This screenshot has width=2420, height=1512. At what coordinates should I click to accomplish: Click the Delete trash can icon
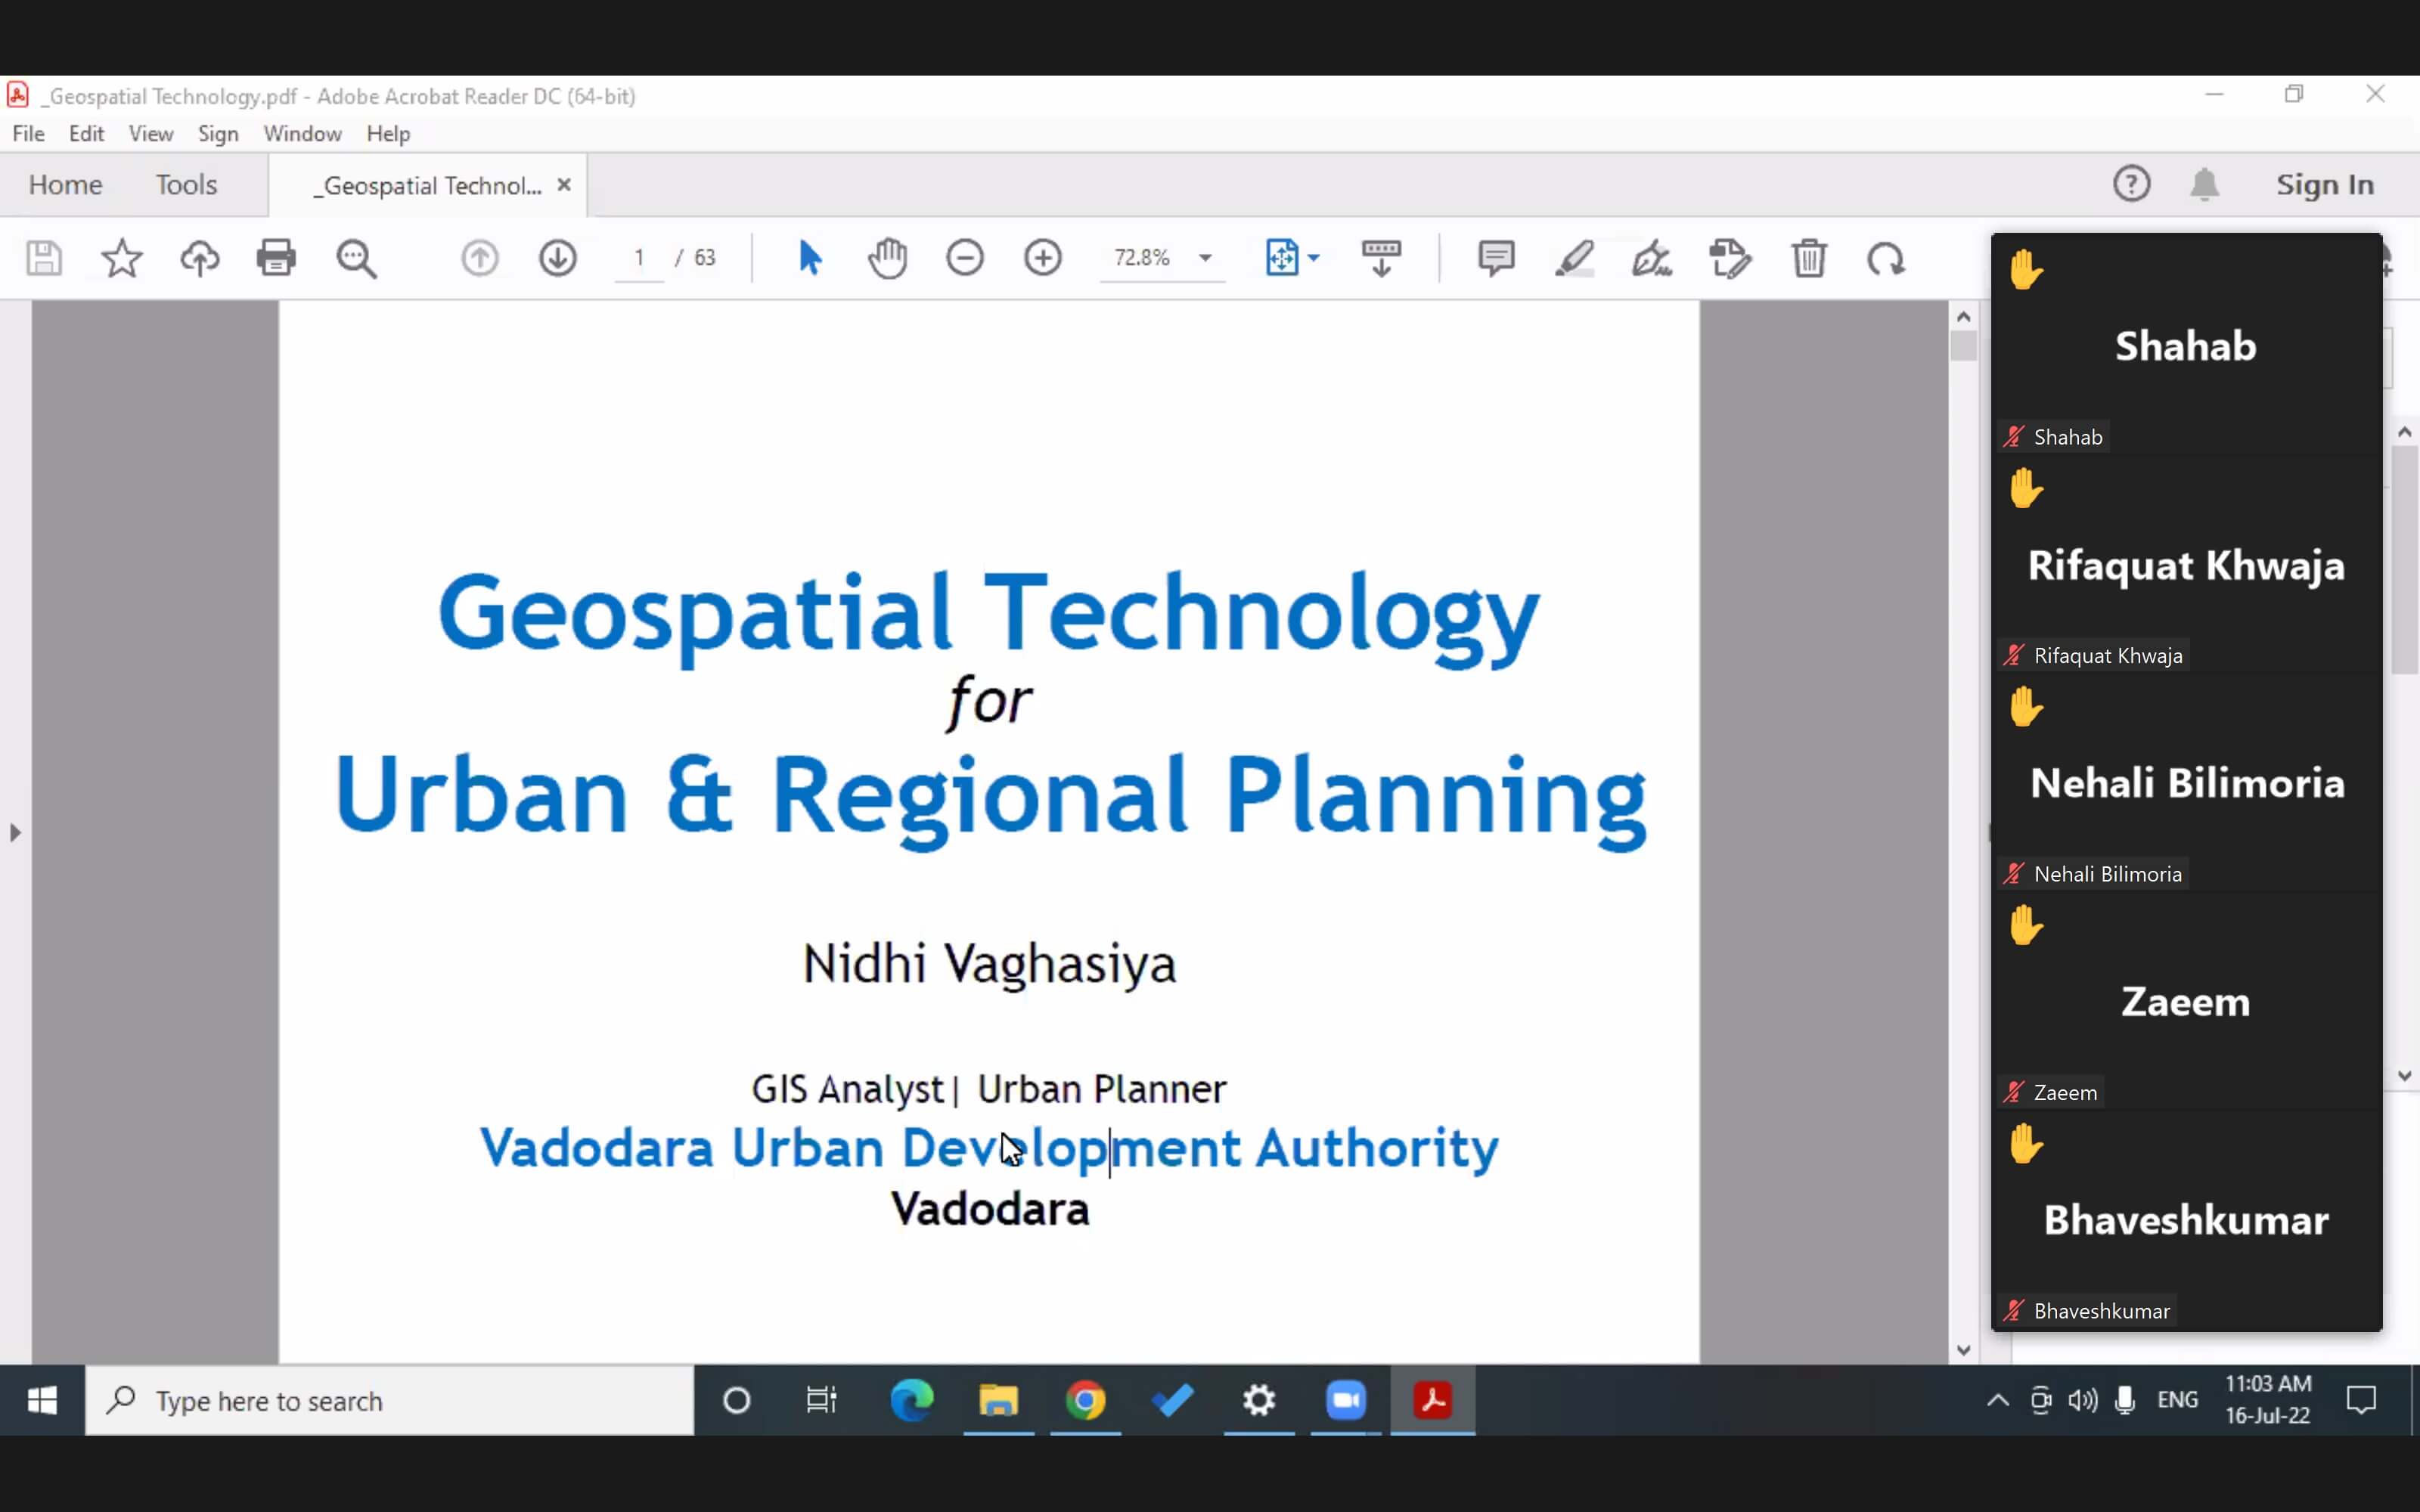[x=1809, y=258]
